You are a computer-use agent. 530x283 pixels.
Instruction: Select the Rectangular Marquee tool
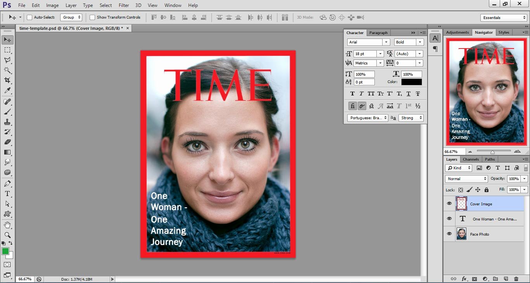pos(7,50)
